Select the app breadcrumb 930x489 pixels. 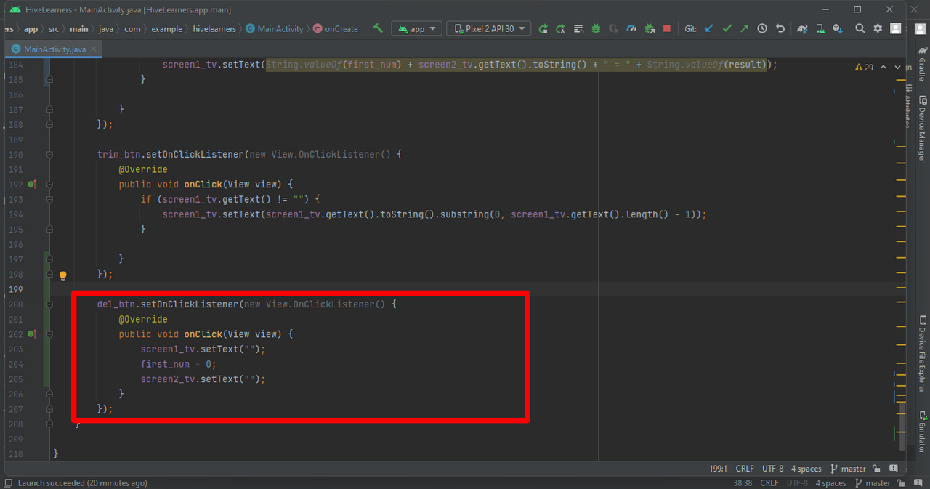coord(31,28)
